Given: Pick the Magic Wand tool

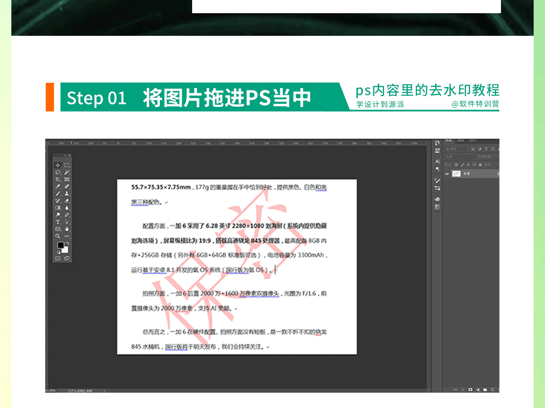Looking at the screenshot, I should point(67,173).
